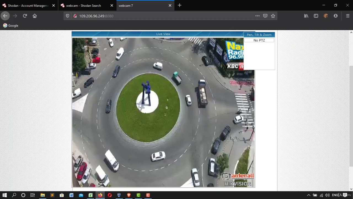The width and height of the screenshot is (353, 199).
Task: Open tracking protection shield in address bar
Action: click(x=68, y=16)
